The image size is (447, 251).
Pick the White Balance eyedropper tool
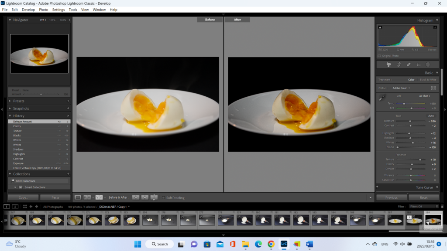(383, 97)
